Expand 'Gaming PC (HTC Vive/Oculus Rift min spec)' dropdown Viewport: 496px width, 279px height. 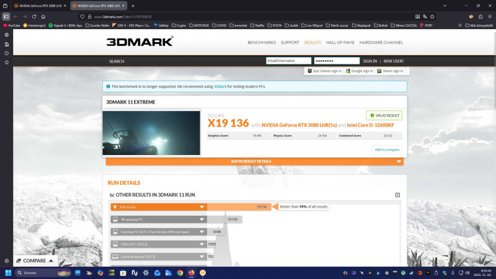pyautogui.click(x=201, y=232)
